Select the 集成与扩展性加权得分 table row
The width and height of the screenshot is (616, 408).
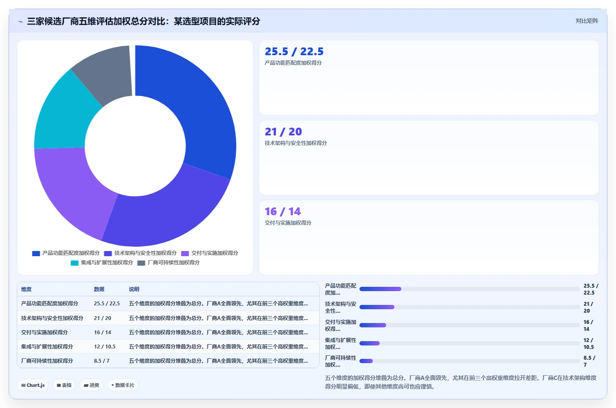(168, 347)
